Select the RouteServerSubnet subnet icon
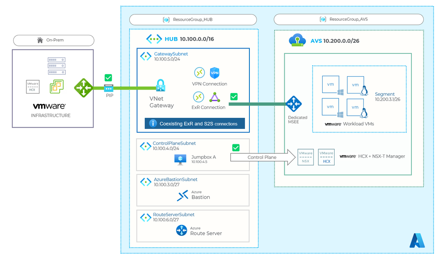 click(146, 218)
